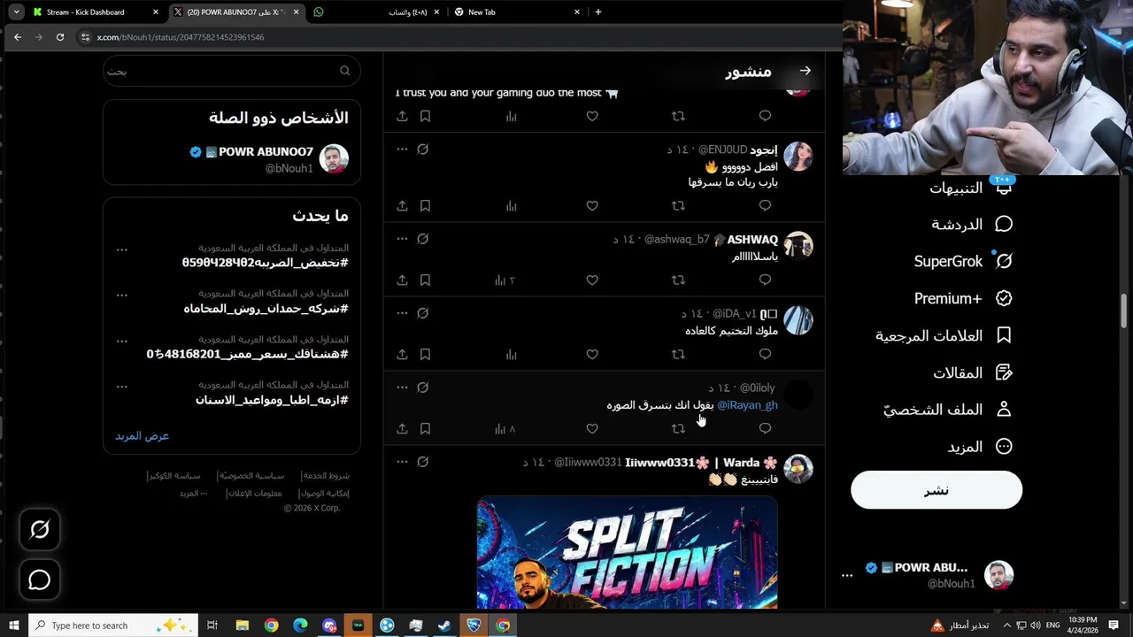
Task: Open more options on ASHWAQ reply
Action: [402, 239]
